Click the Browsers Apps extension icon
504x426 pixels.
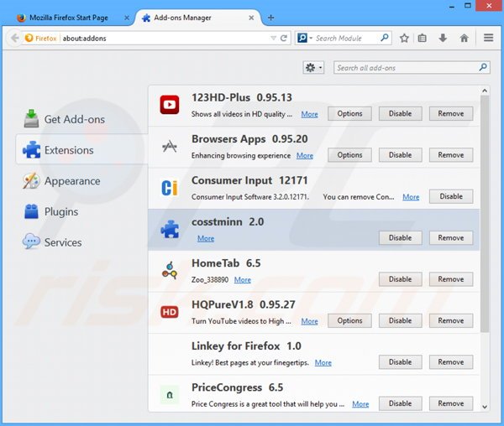(170, 146)
